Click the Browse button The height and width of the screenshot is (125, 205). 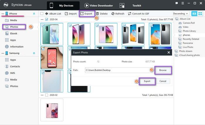(163, 70)
